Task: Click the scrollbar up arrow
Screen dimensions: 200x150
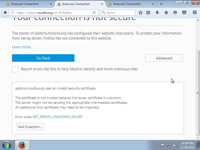Action: (x=198, y=20)
